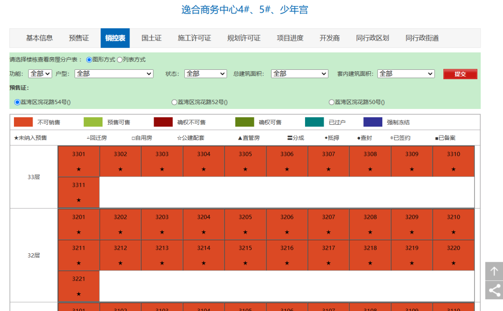This screenshot has width=503, height=311.
Task: Open unit 3311 cell
Action: (x=79, y=192)
